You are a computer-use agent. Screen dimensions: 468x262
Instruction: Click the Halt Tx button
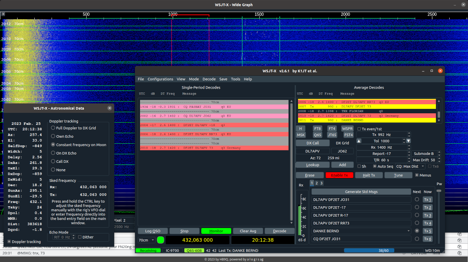coord(369,175)
